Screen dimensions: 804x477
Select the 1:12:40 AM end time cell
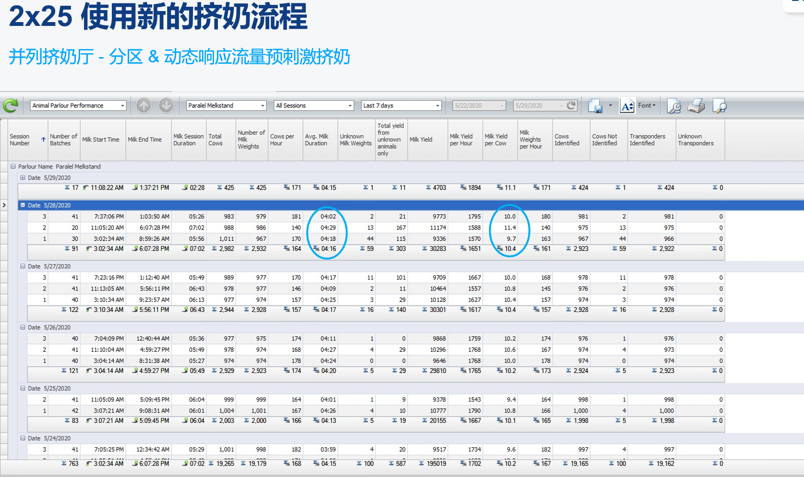(148, 277)
